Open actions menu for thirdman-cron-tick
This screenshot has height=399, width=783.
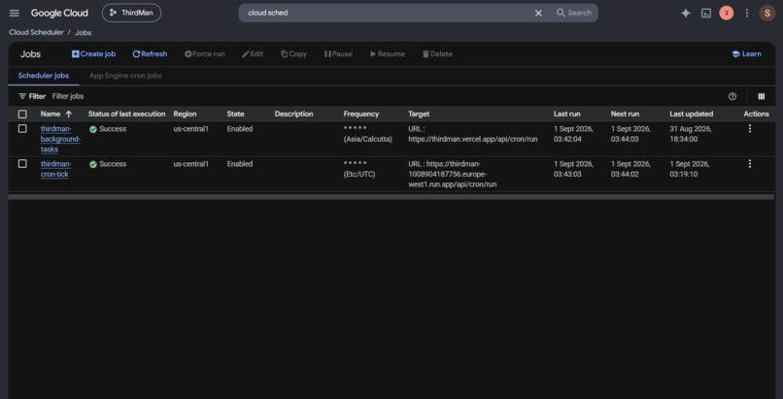coord(749,164)
